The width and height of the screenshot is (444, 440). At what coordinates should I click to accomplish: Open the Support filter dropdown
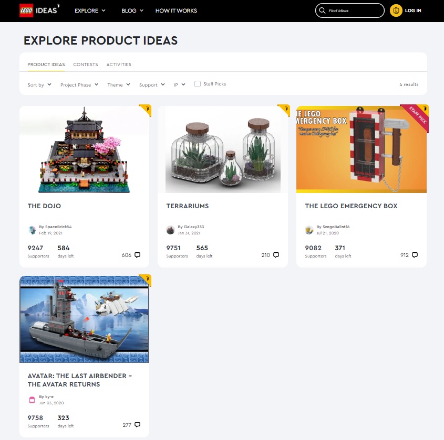152,85
